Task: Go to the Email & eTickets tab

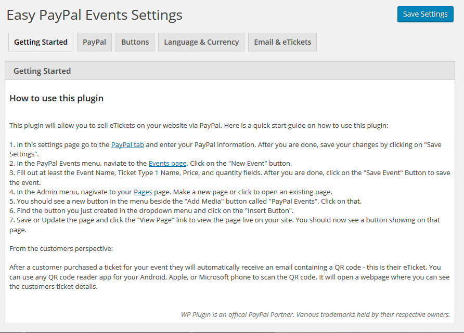Action: coord(282,42)
